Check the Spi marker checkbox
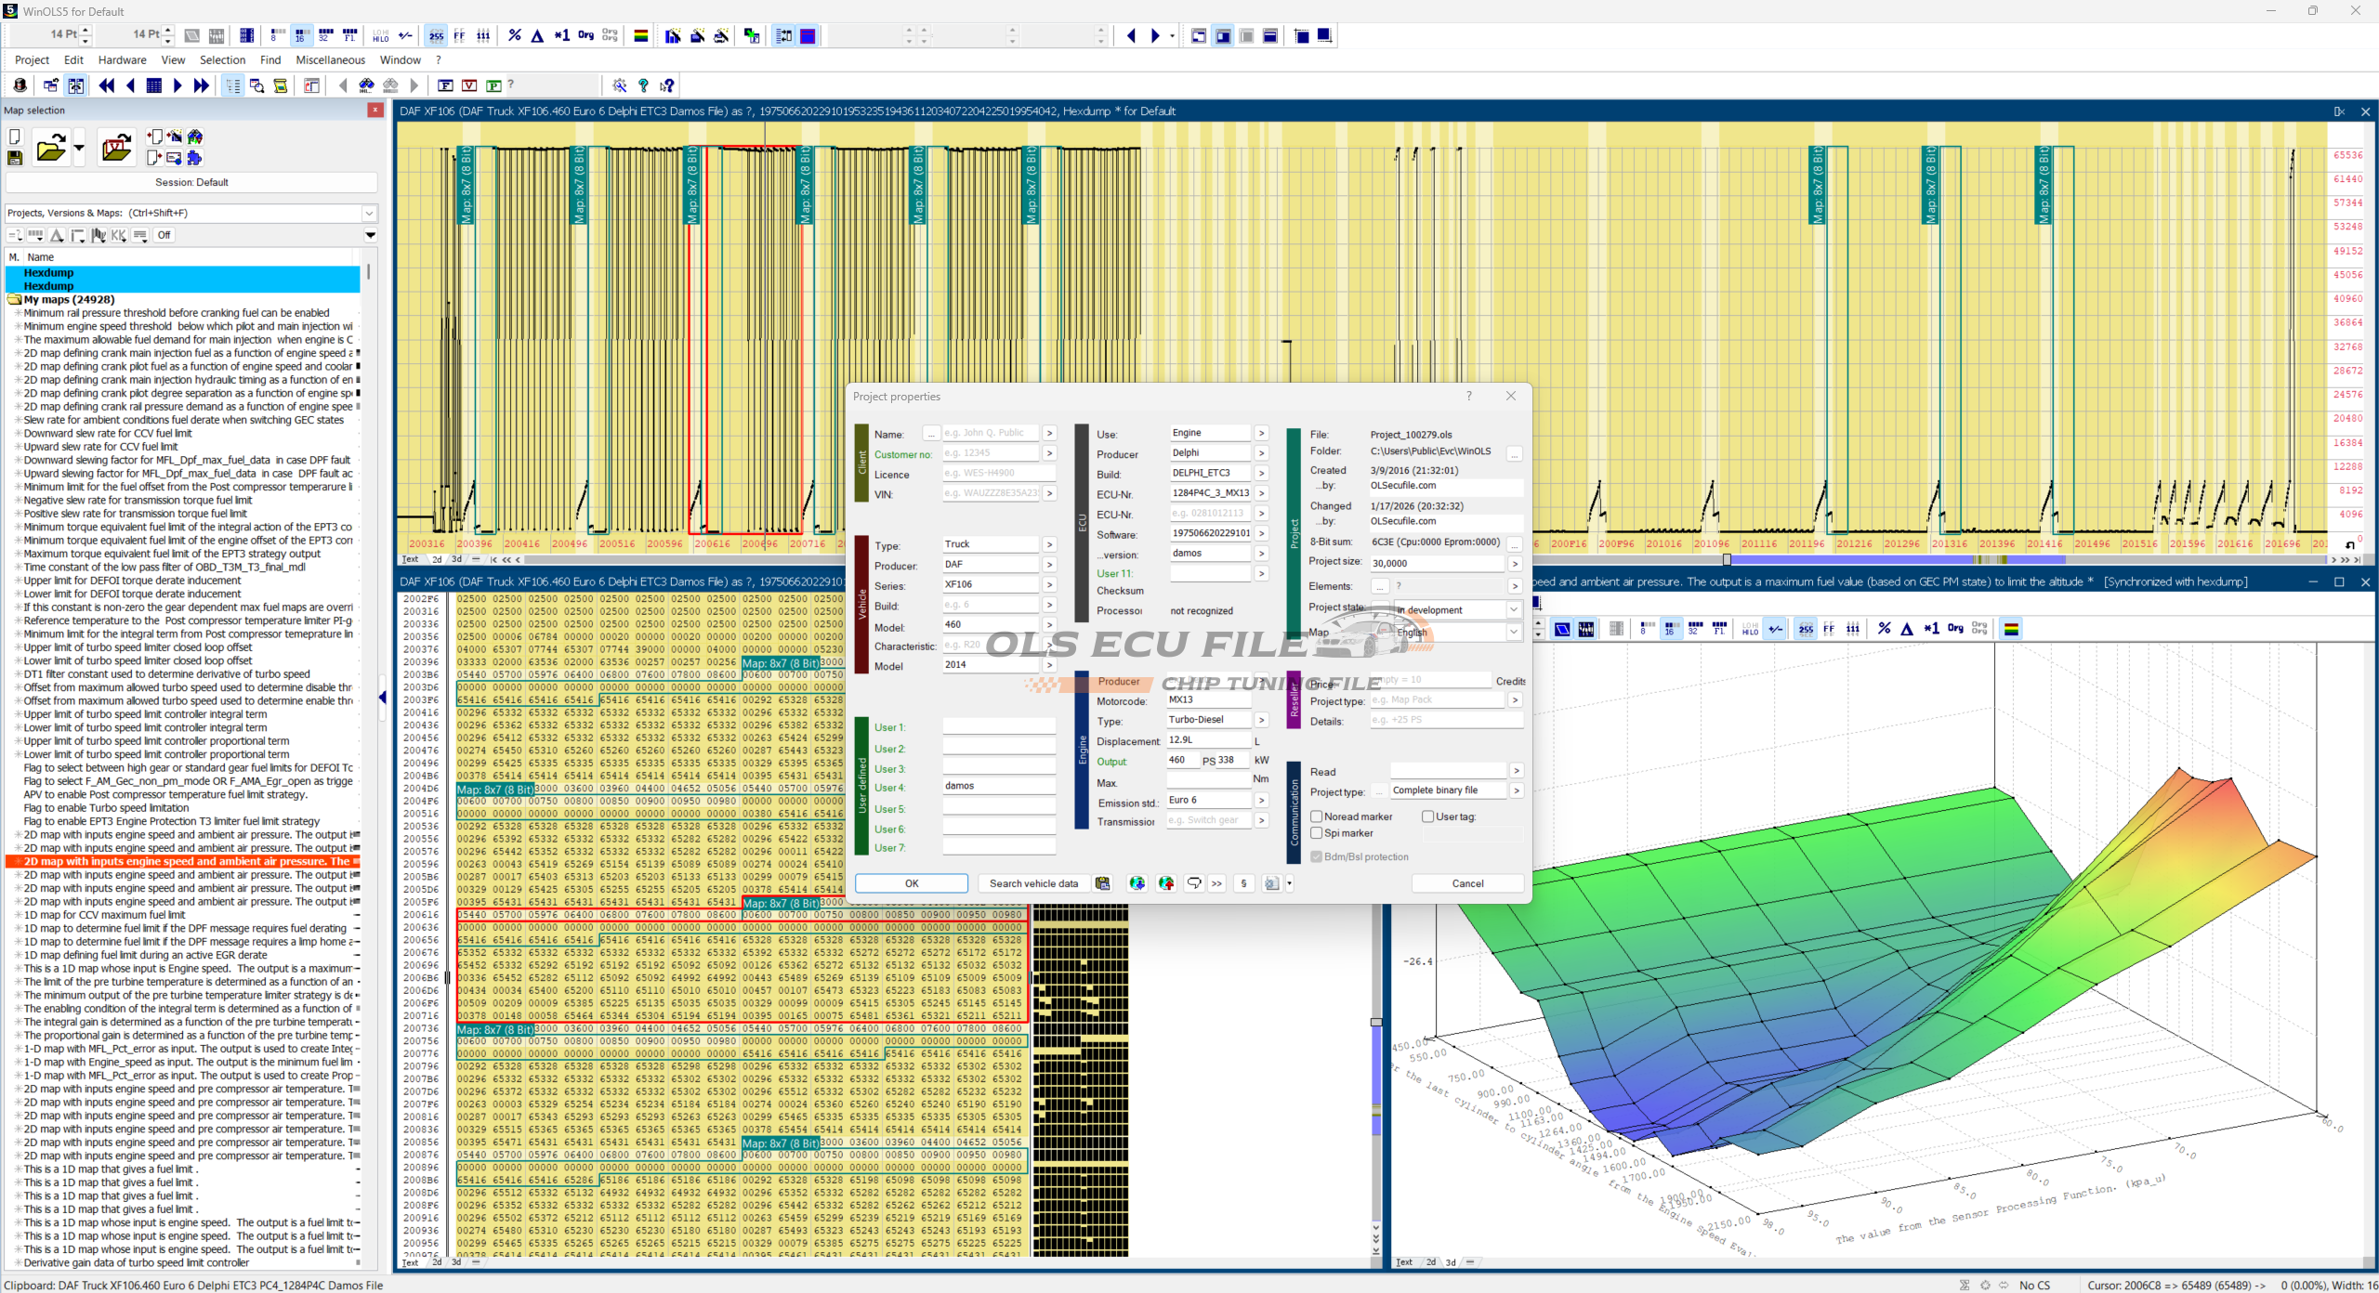This screenshot has width=2379, height=1293. (1317, 833)
